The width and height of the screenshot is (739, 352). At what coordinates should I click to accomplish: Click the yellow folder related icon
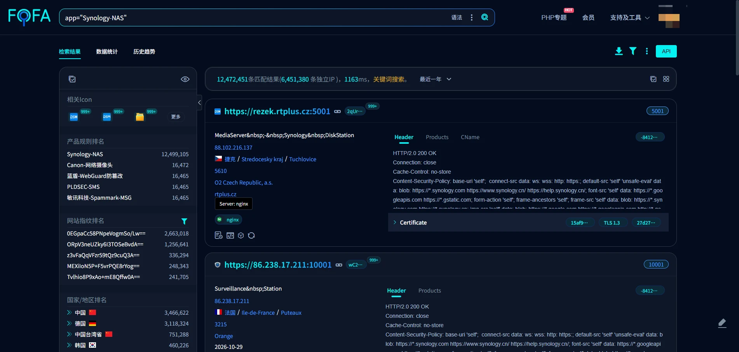[x=140, y=117]
